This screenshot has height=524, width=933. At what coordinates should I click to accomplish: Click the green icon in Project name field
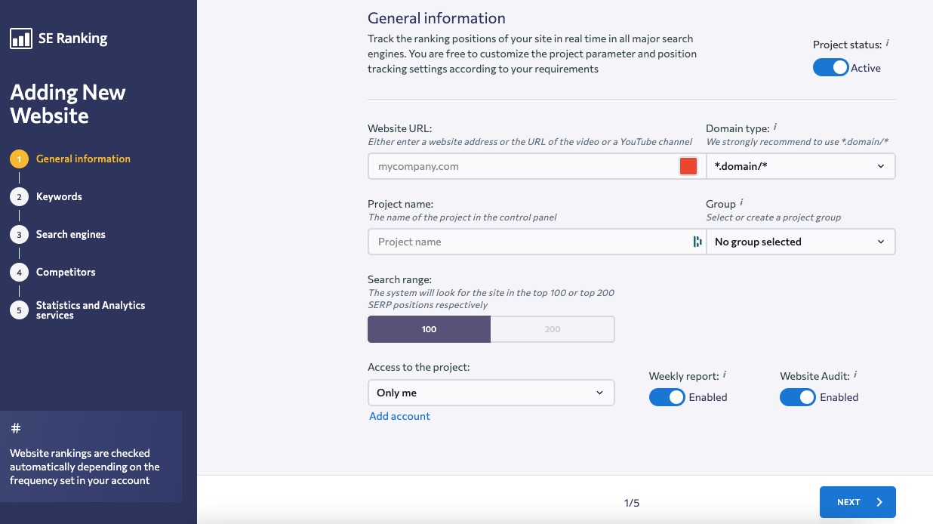pyautogui.click(x=697, y=242)
